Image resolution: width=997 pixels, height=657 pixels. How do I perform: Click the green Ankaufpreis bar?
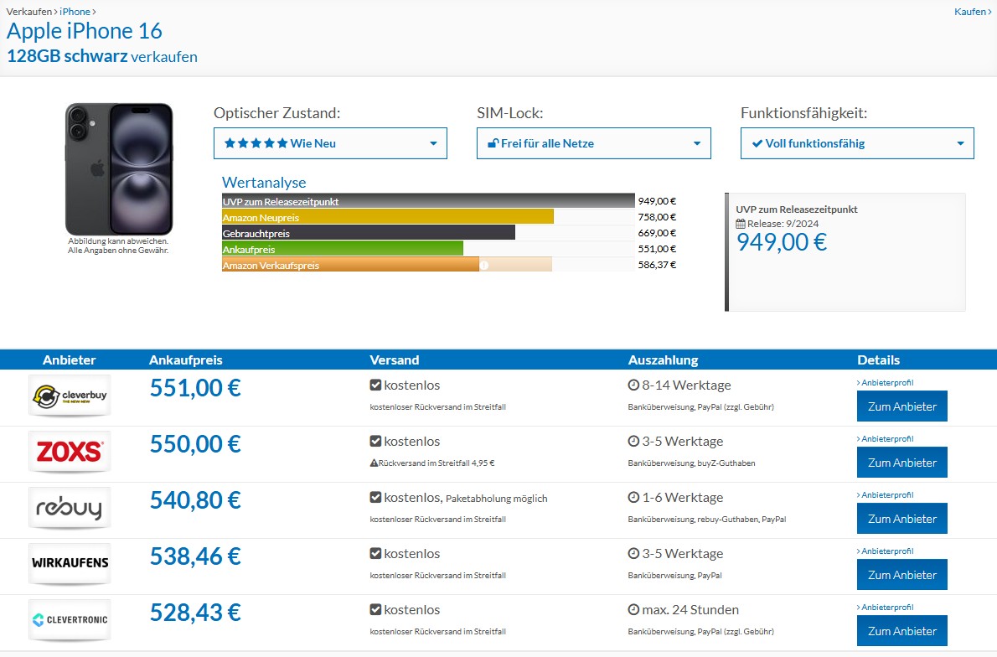(342, 250)
